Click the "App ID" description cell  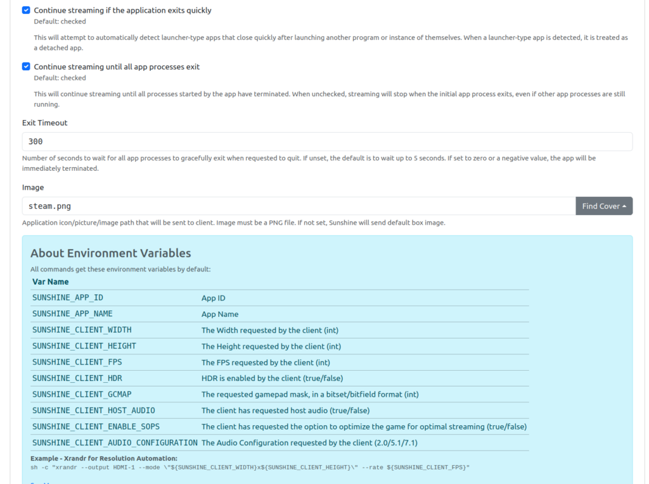point(213,298)
